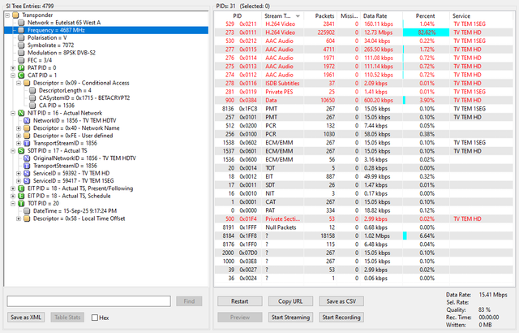Click the folder icon of Descriptor 0x40 Network Name

27,128
